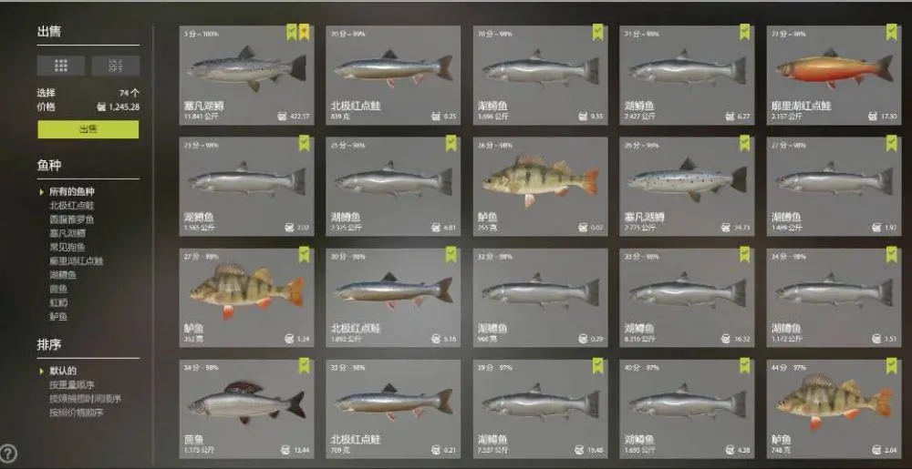The width and height of the screenshot is (912, 469).
Task: Filter fish species by 北极红点鲑
Action: (71, 206)
